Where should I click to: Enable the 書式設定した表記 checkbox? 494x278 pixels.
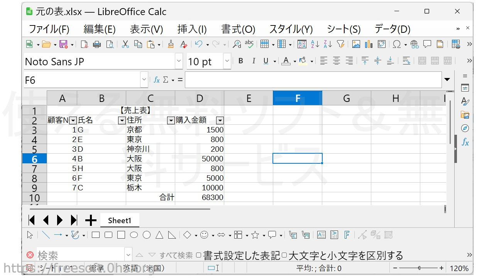(198, 255)
